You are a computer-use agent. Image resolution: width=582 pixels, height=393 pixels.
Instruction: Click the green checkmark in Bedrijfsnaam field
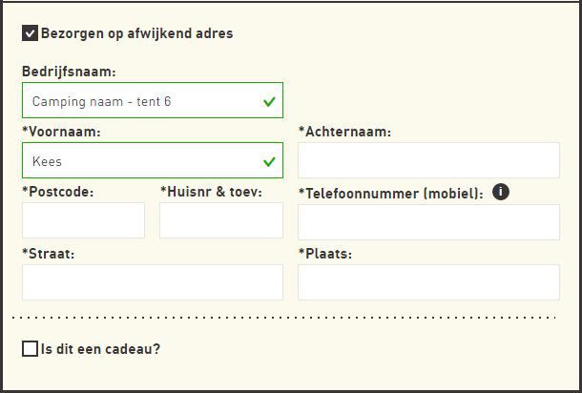click(x=269, y=101)
